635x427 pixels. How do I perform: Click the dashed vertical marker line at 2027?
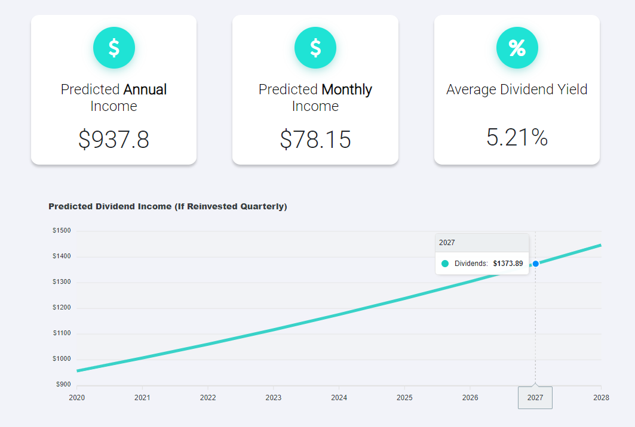pyautogui.click(x=536, y=328)
